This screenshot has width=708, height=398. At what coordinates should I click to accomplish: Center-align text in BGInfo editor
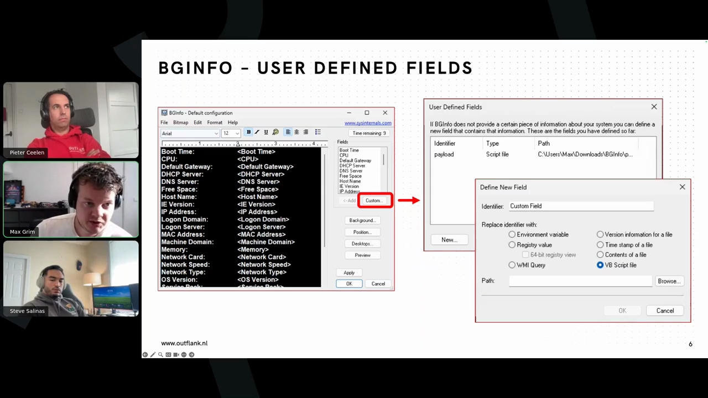pos(297,132)
